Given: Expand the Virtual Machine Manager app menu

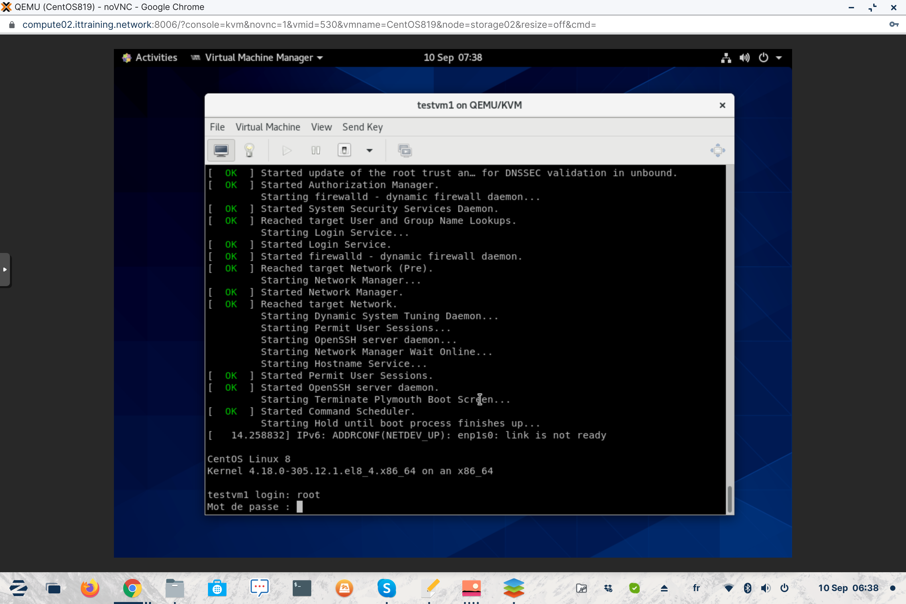Looking at the screenshot, I should coord(257,57).
